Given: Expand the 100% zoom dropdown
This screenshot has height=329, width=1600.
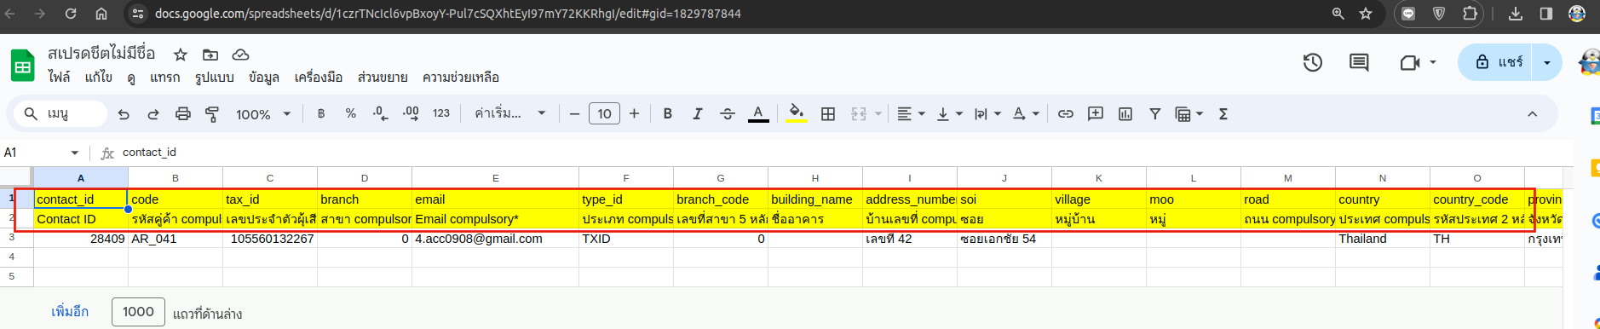Looking at the screenshot, I should click(x=263, y=114).
